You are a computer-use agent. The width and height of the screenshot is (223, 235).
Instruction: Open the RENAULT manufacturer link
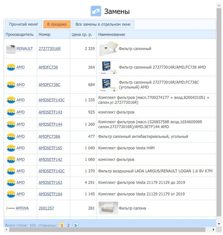[25, 49]
